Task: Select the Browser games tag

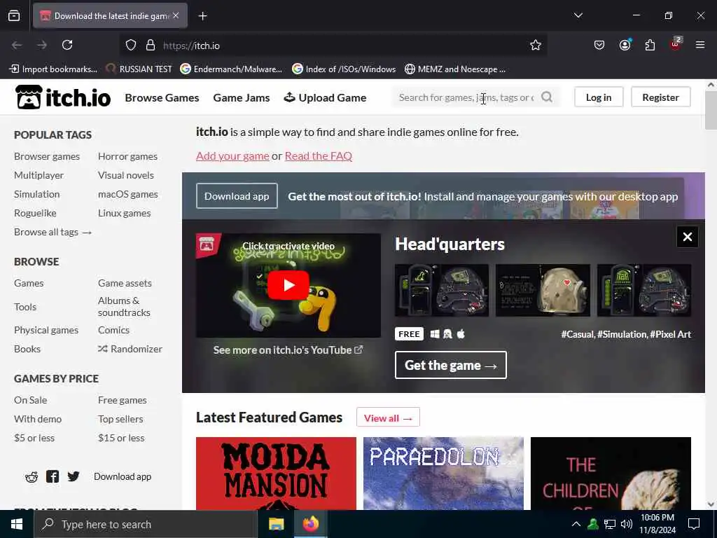Action: [x=47, y=156]
